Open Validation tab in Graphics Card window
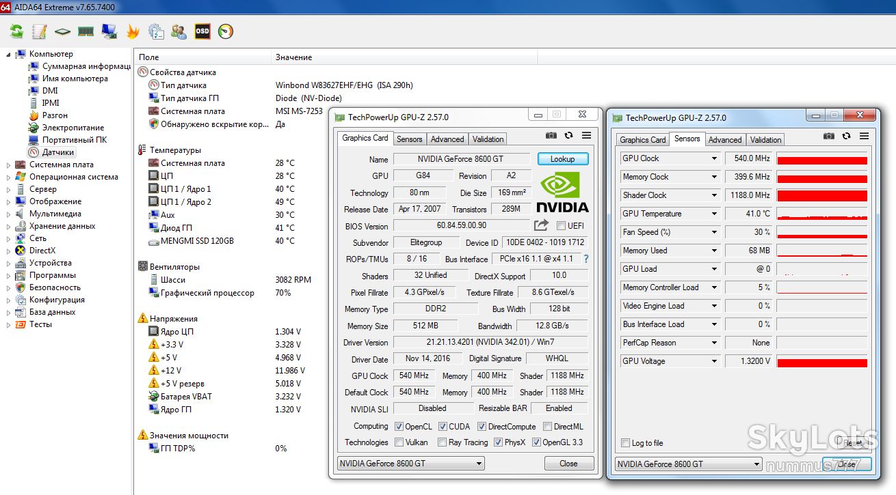The image size is (896, 495). (488, 139)
